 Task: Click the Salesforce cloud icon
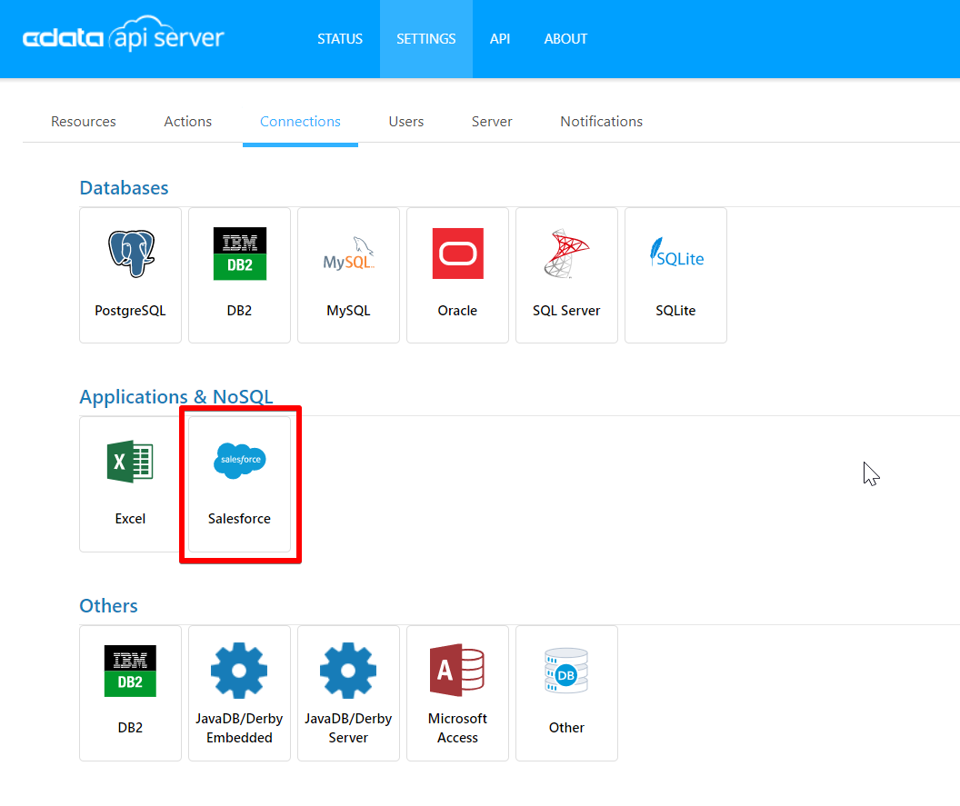[239, 460]
